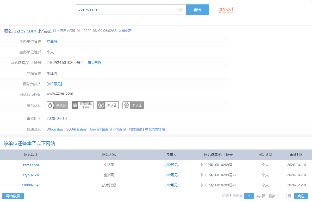Clear the domain search field with X
Screen dimensions: 312x202
pos(181,10)
